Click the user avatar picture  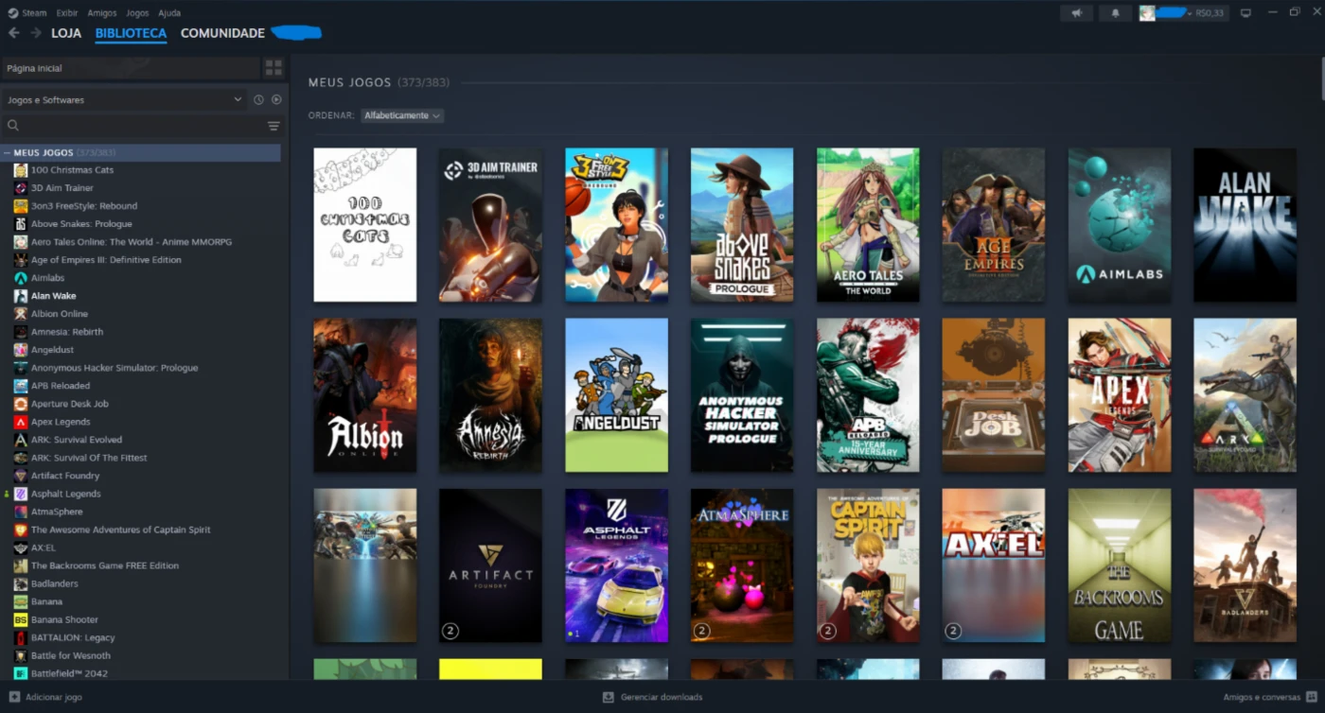click(1147, 13)
